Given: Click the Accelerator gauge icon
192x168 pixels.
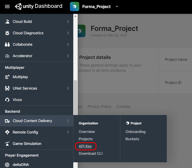Looking at the screenshot, I should coord(7,56).
